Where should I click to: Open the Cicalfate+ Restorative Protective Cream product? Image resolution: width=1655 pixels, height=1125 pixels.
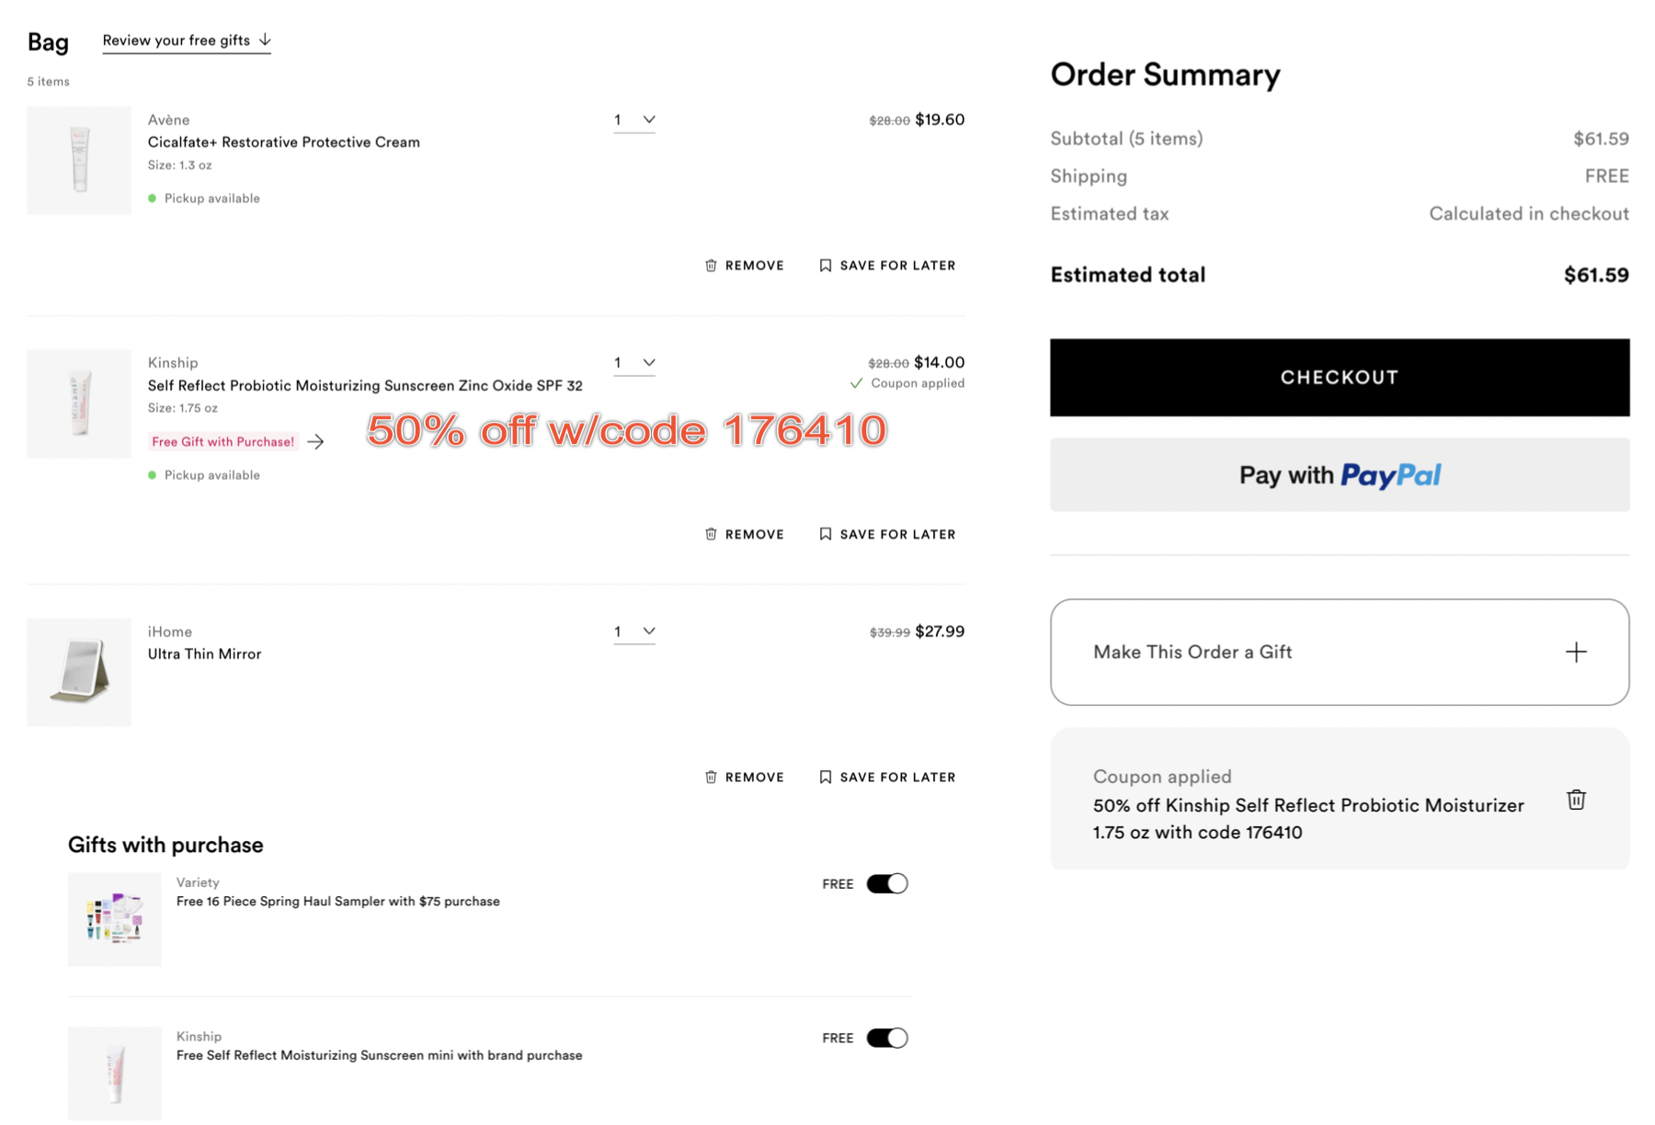coord(284,142)
